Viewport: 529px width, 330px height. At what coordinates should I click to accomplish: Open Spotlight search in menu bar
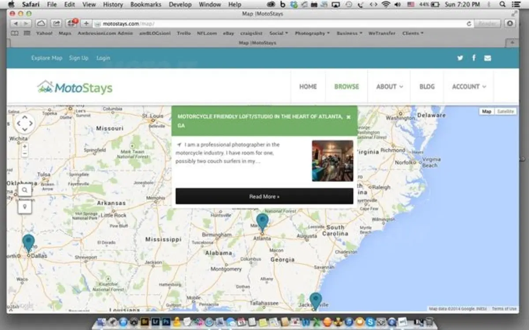(503, 4)
